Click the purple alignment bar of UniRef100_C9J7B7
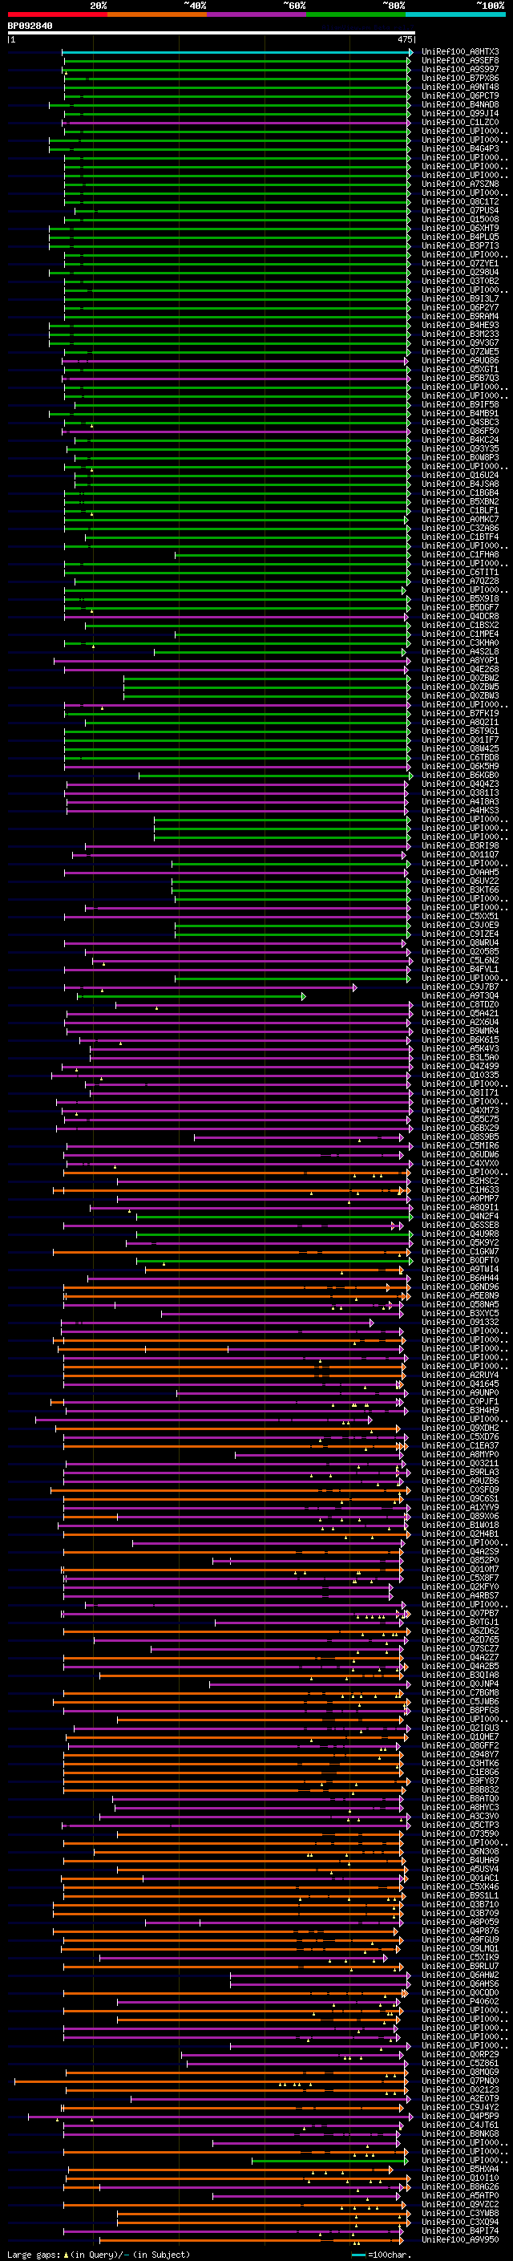 coord(212,988)
